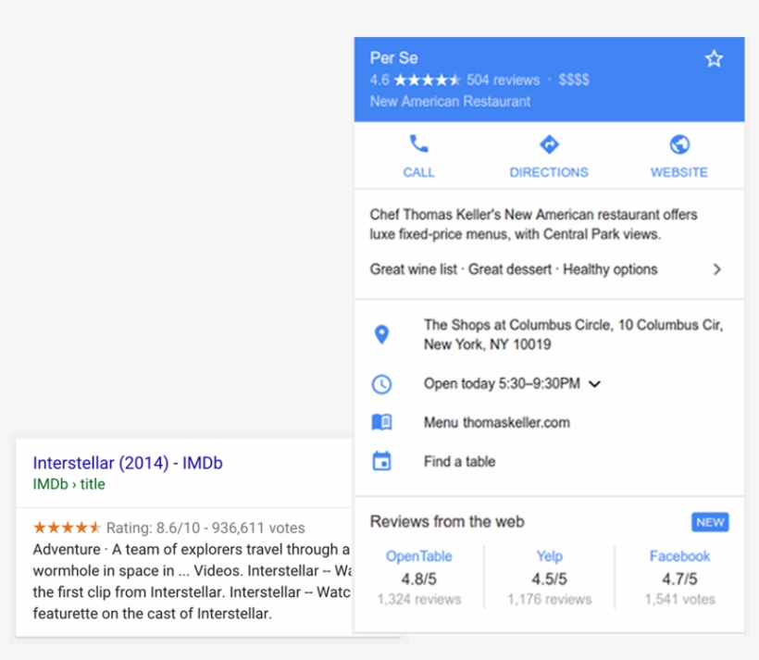Viewport: 759px width, 660px height.
Task: Click the Chef Thomas Keller's description text
Action: [x=533, y=224]
